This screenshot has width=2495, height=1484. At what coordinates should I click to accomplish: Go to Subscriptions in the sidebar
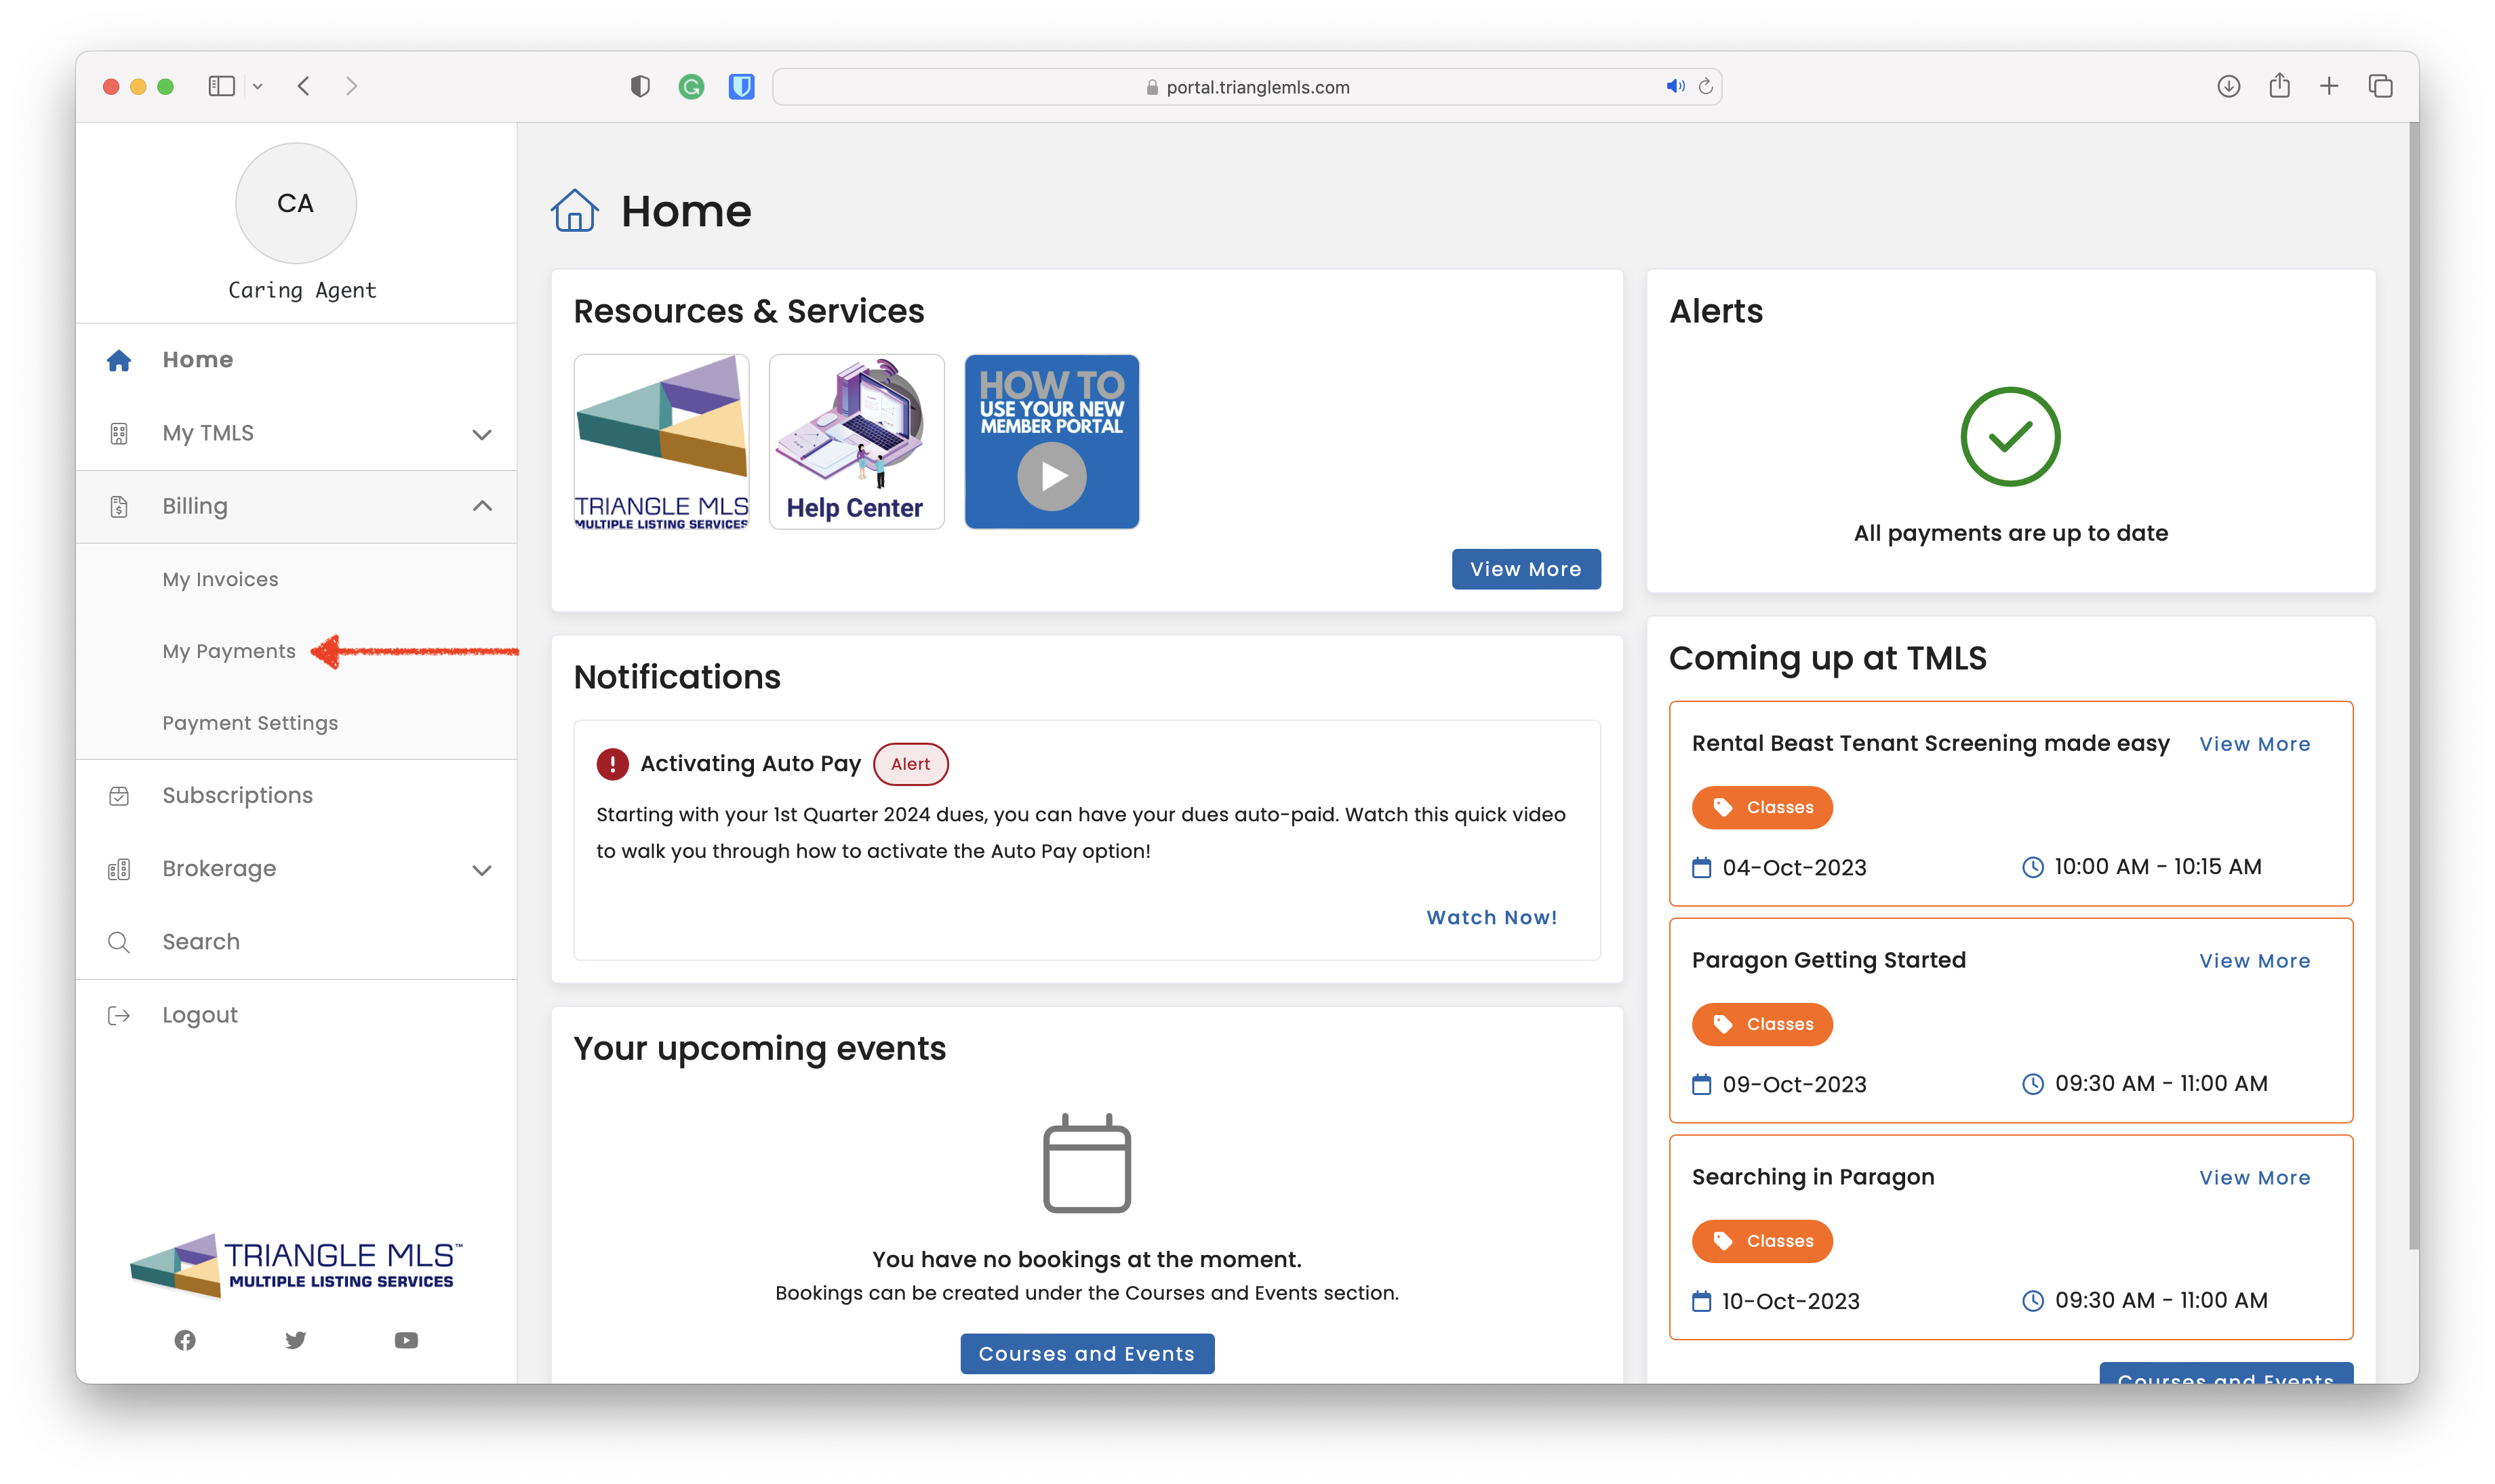click(296, 796)
